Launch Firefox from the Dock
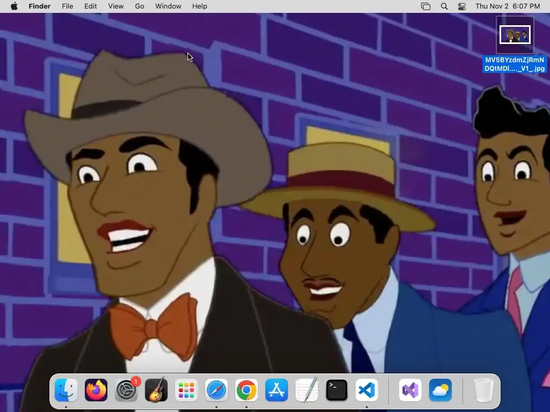Viewport: 550px width, 412px height. [96, 390]
